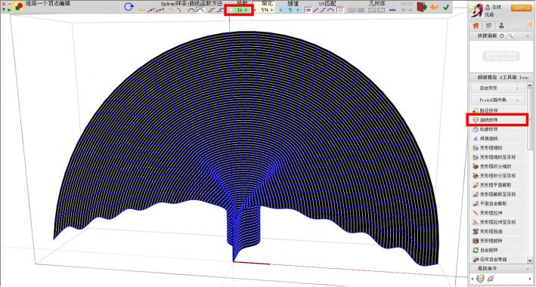
Task: Expand the 自由变形 category
Action: pyautogui.click(x=499, y=88)
